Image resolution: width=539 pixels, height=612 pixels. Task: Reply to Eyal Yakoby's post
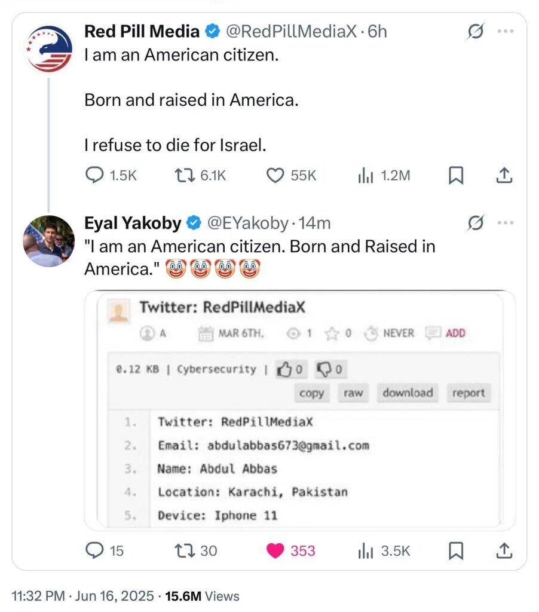click(x=96, y=550)
